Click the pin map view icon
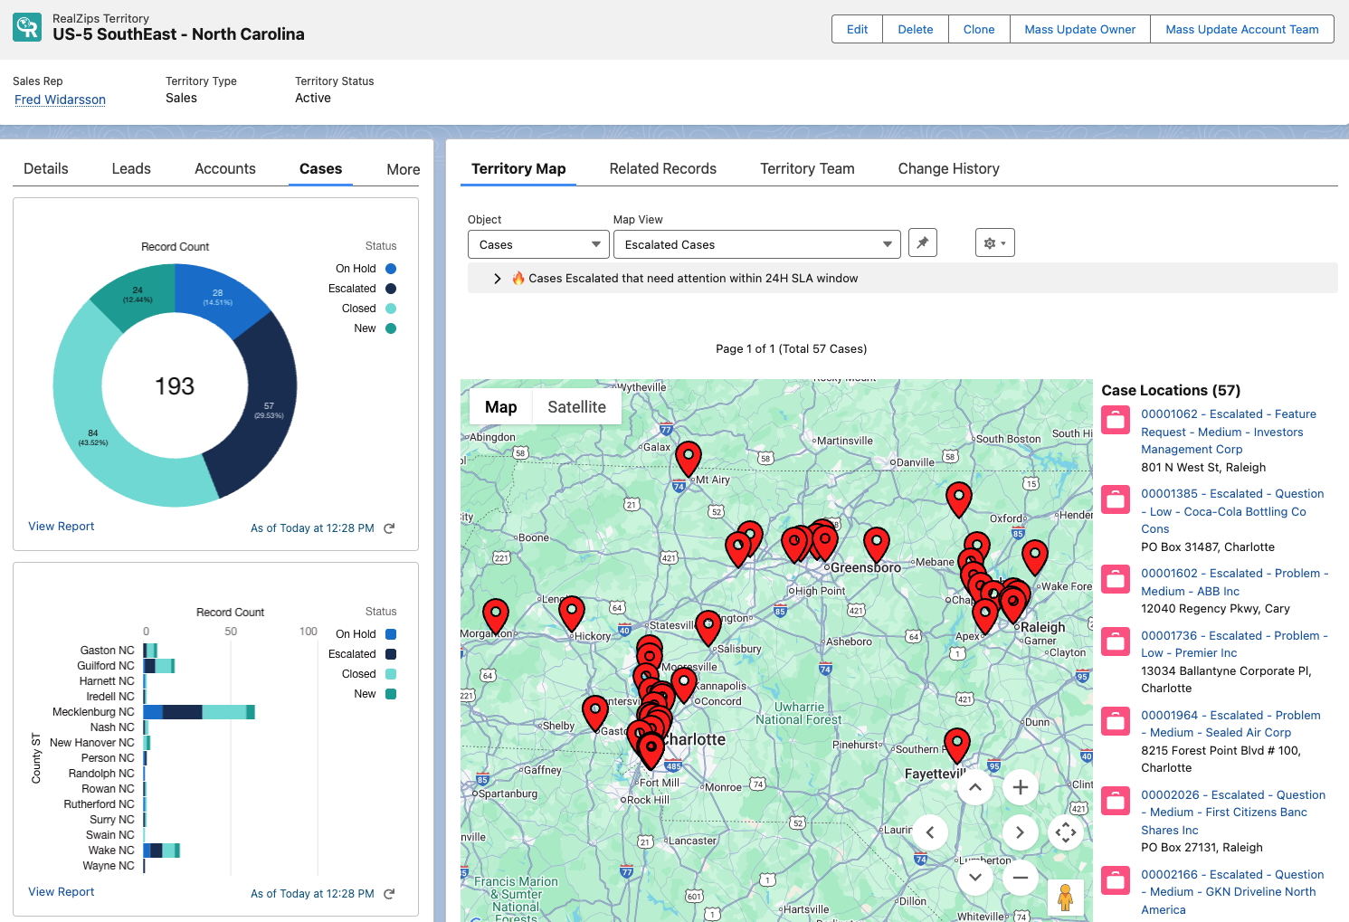1349x922 pixels. tap(922, 242)
